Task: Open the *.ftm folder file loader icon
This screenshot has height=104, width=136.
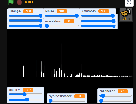Action: pos(126,15)
